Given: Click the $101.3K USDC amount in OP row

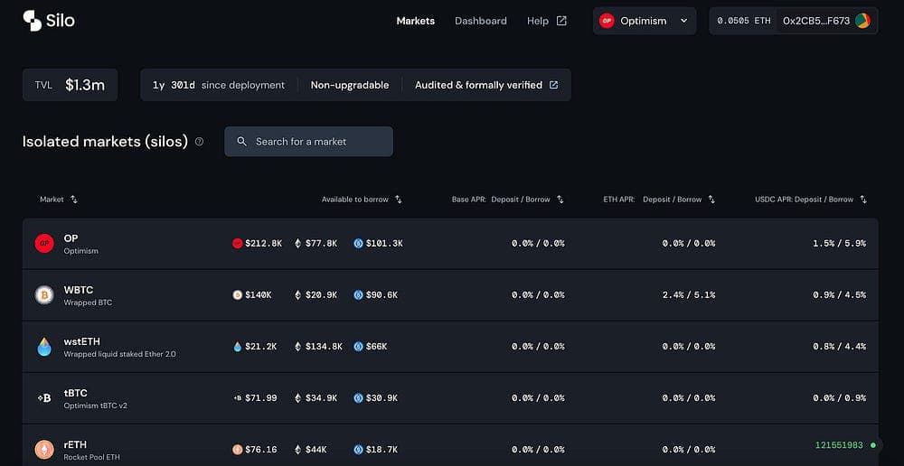Looking at the screenshot, I should click(384, 244).
